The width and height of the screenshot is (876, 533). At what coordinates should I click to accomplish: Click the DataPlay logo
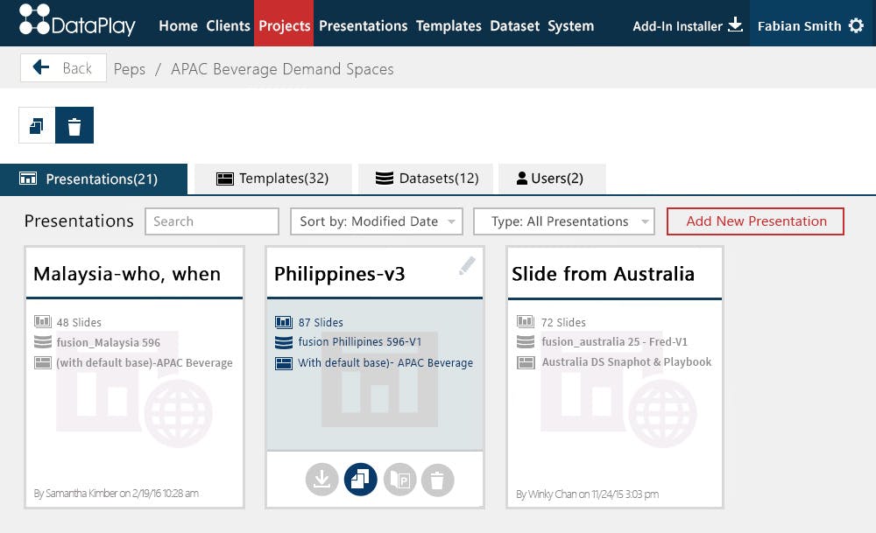(77, 22)
